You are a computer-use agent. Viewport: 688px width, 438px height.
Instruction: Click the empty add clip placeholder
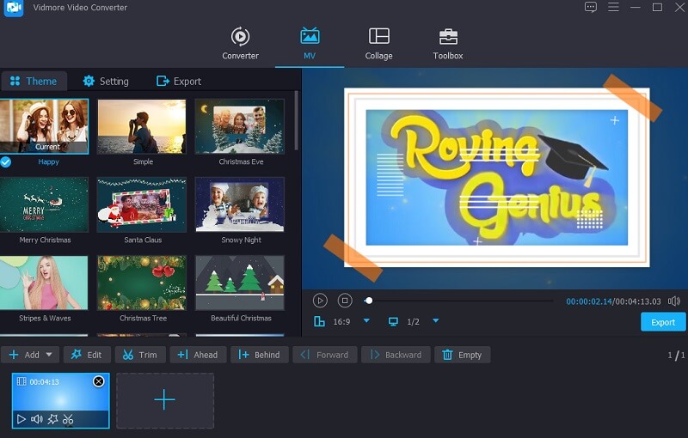click(165, 400)
